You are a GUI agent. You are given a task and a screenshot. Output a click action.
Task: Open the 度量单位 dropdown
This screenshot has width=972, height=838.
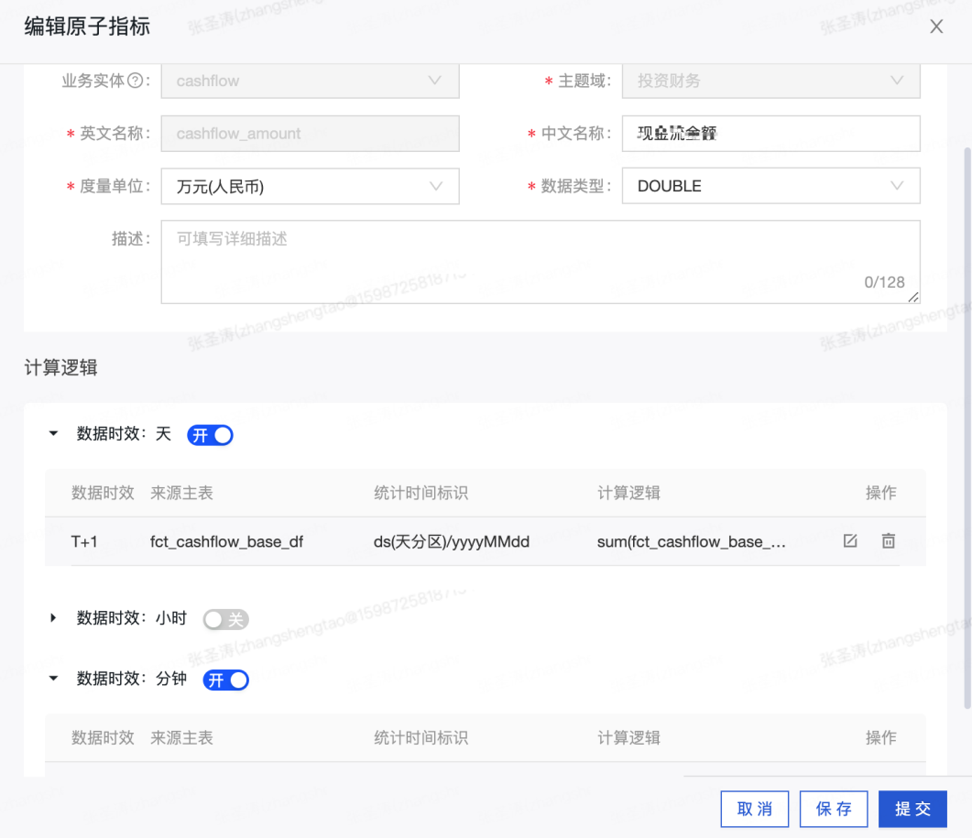click(x=310, y=186)
